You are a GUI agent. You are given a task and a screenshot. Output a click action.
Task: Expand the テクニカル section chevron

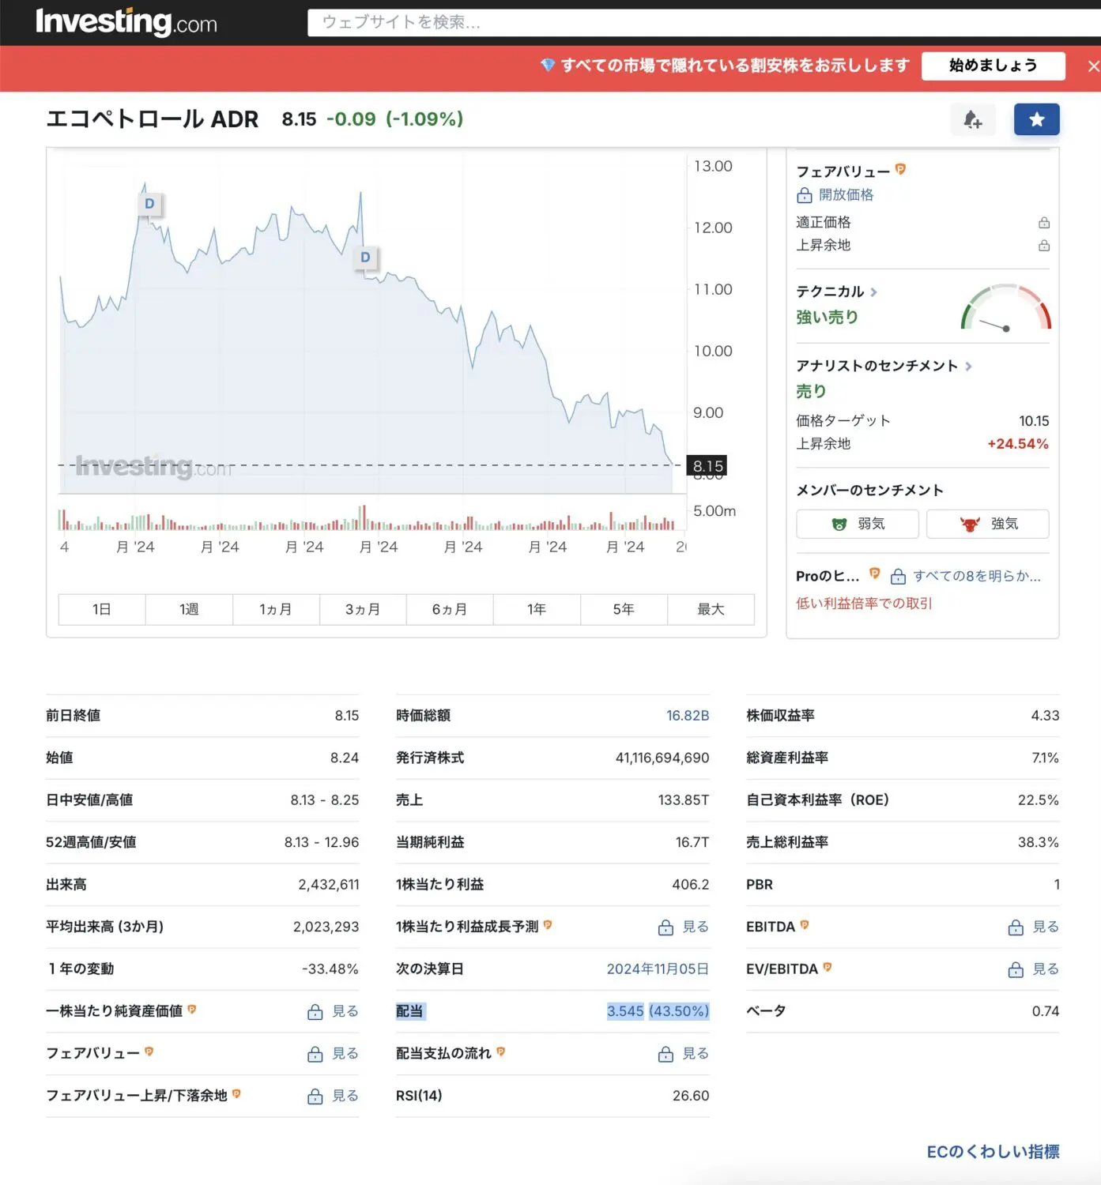tap(873, 292)
